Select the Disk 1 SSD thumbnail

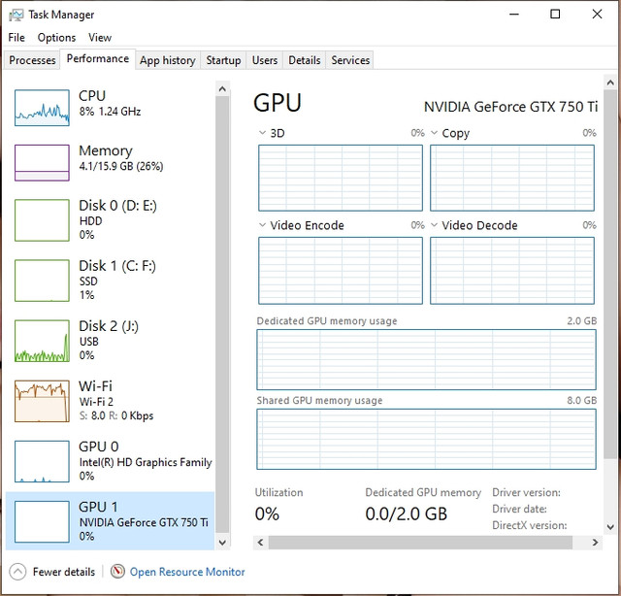tap(42, 281)
